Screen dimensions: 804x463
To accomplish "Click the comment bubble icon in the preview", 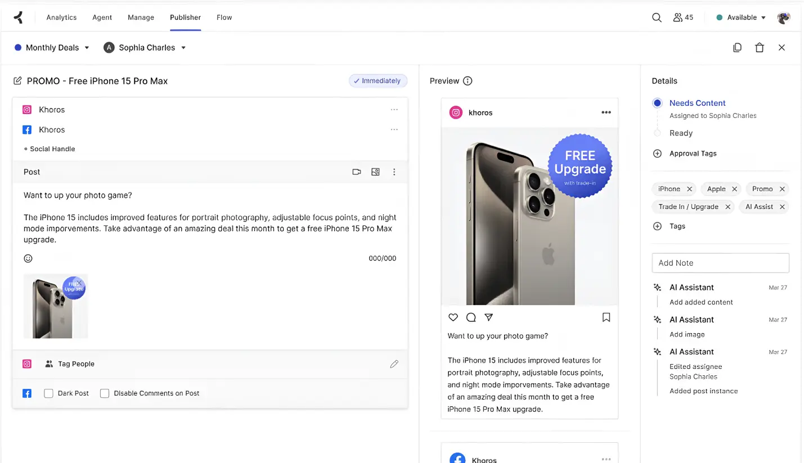I will [471, 317].
